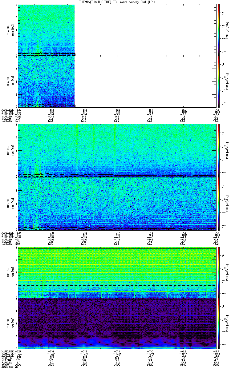Click the THA B-parallel freq [Hz] axis label
Image resolution: width=231 pixels, height=369 pixels.
[x=13, y=82]
